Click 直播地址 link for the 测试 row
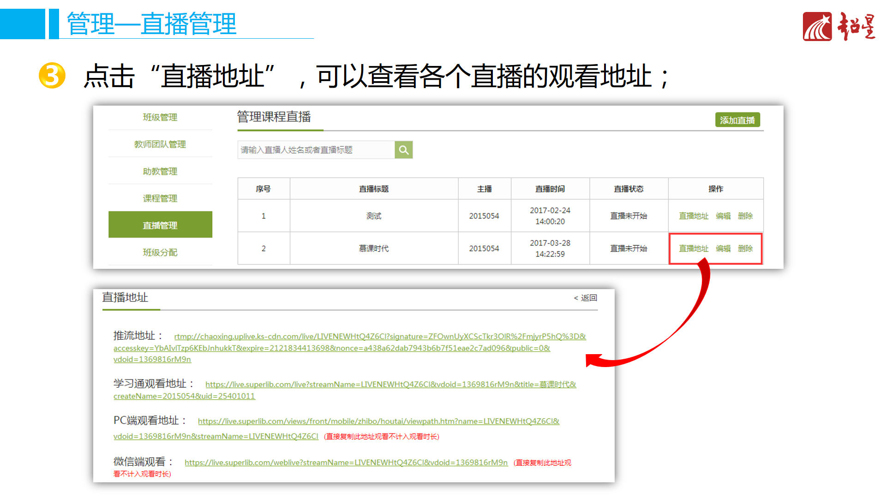886x498 pixels. click(x=693, y=216)
